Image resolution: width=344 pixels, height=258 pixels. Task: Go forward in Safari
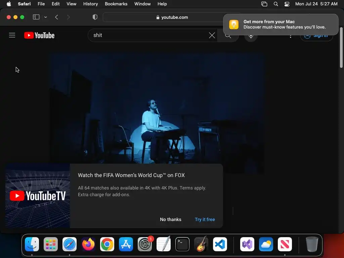click(68, 17)
